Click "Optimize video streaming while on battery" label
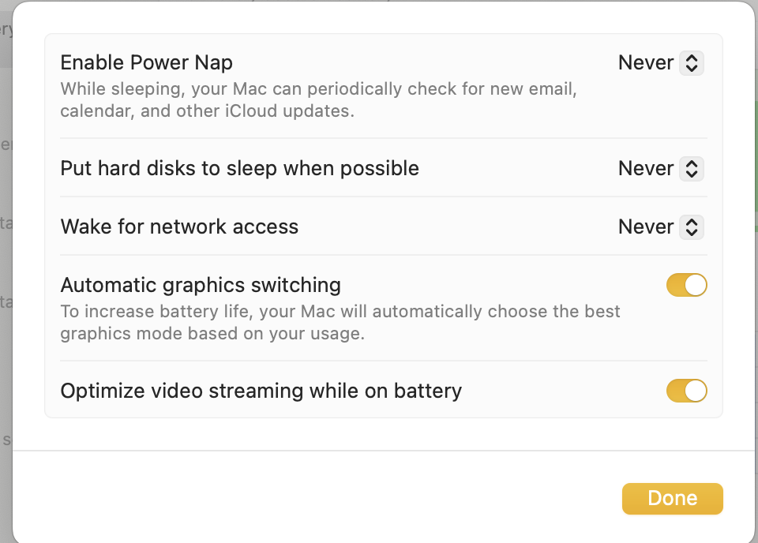The height and width of the screenshot is (543, 758). coord(261,391)
